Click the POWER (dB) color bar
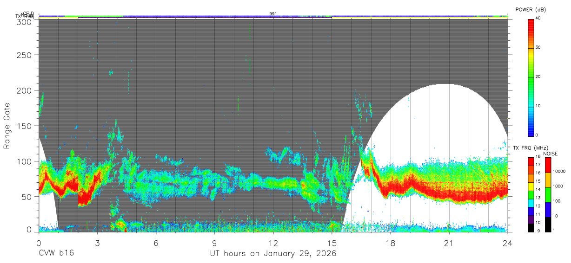The image size is (571, 263). coord(531,77)
